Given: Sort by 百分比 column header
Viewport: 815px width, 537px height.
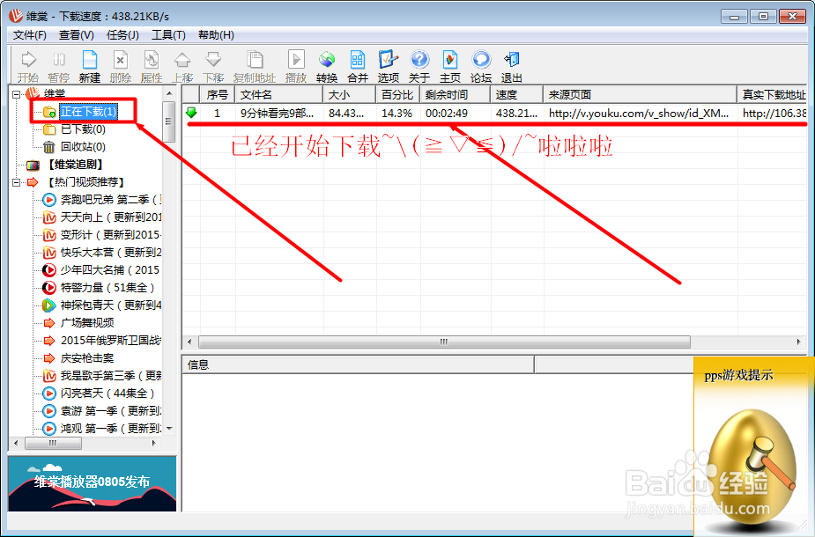Looking at the screenshot, I should click(397, 94).
